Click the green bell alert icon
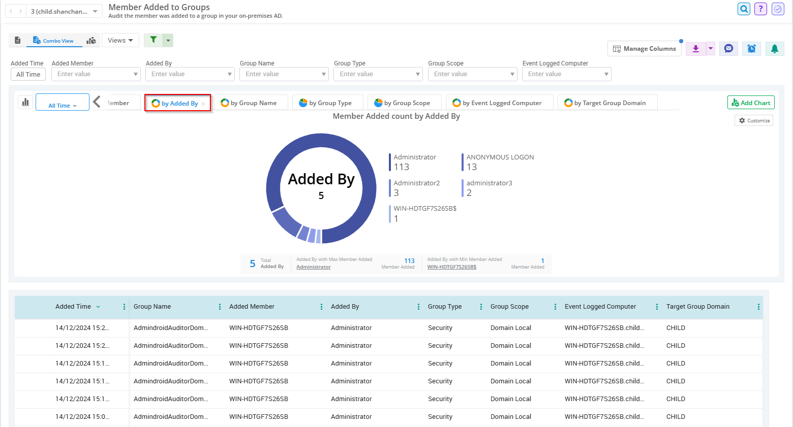The image size is (793, 427). (774, 49)
